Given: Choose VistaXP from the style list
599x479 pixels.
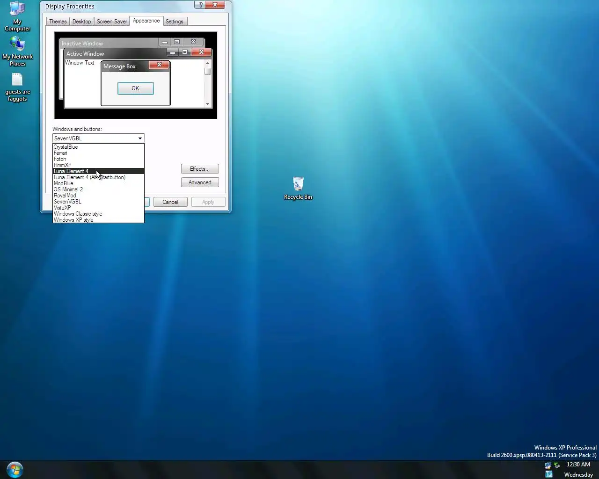Looking at the screenshot, I should coord(98,208).
